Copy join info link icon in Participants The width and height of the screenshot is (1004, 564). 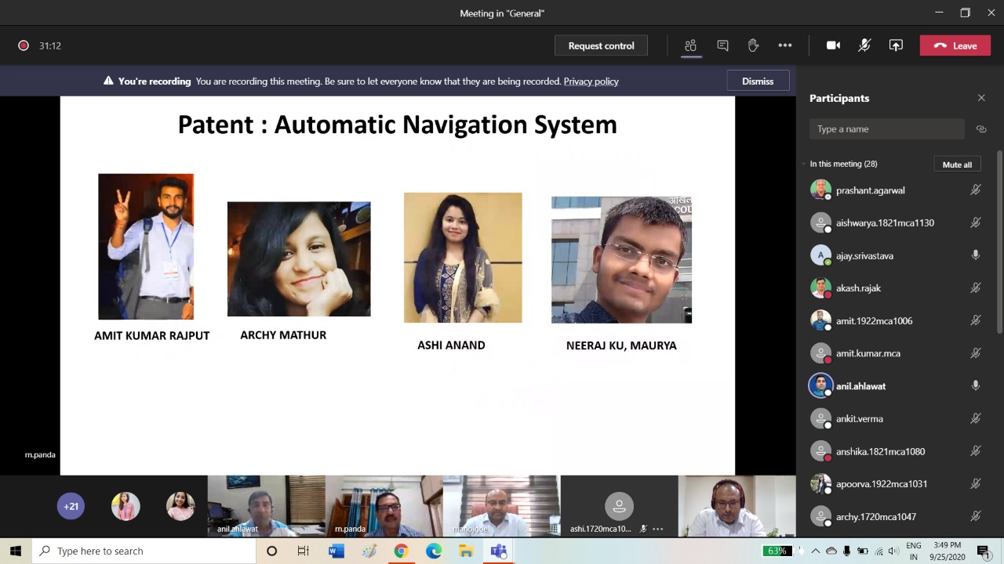point(981,129)
